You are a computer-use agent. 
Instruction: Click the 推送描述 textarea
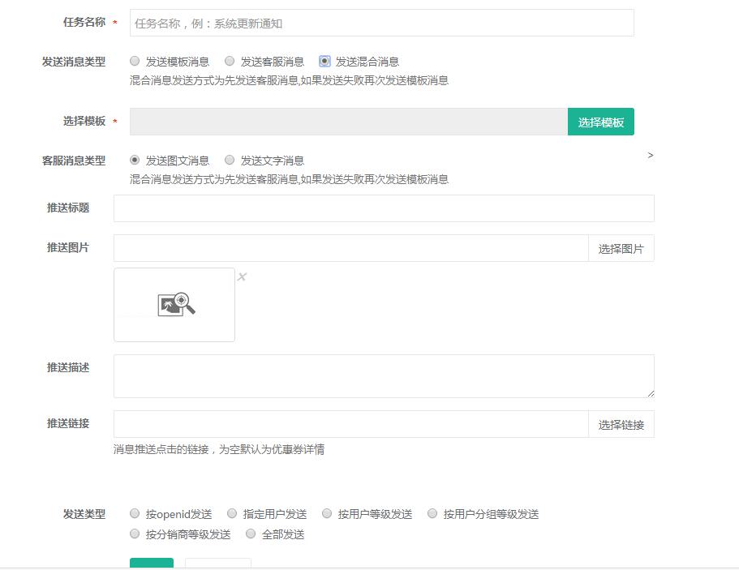pyautogui.click(x=383, y=375)
